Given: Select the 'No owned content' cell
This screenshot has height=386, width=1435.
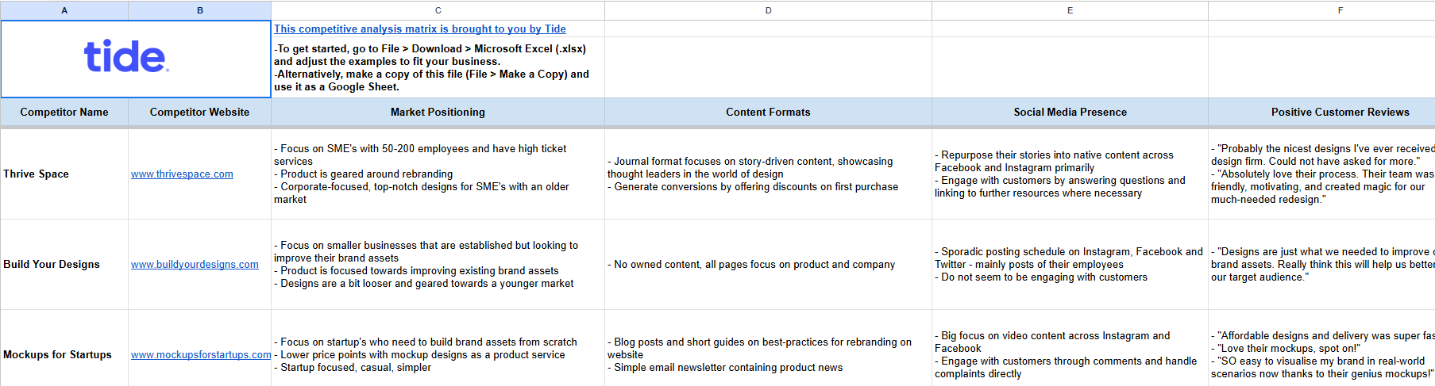Looking at the screenshot, I should pos(768,264).
